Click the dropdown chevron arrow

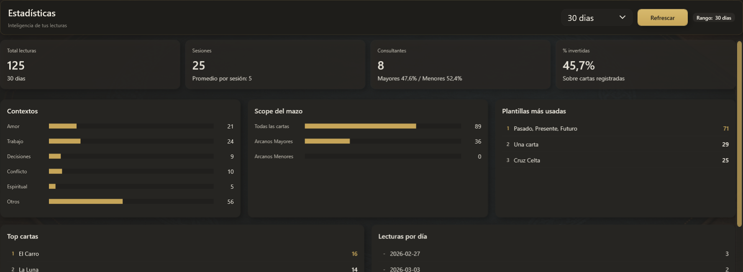(x=622, y=17)
